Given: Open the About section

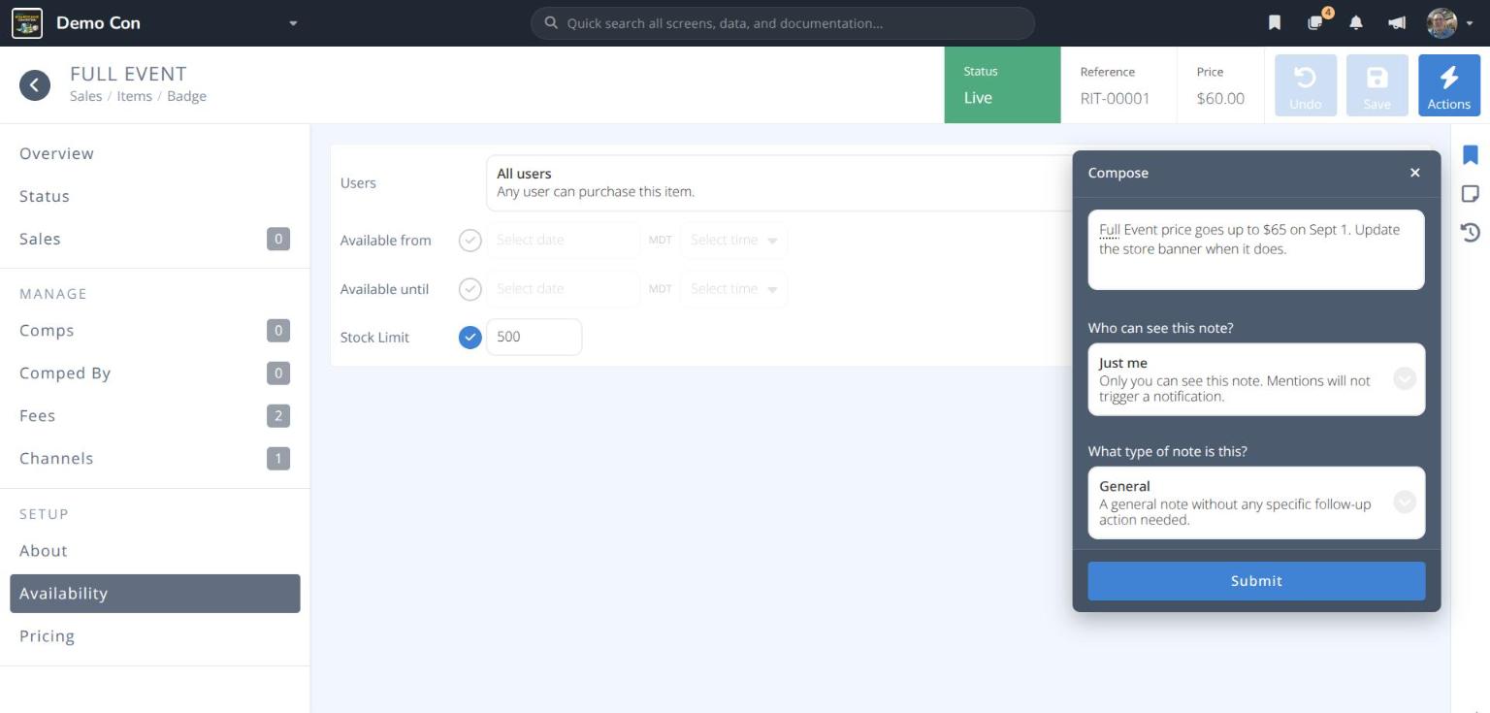Looking at the screenshot, I should point(155,551).
